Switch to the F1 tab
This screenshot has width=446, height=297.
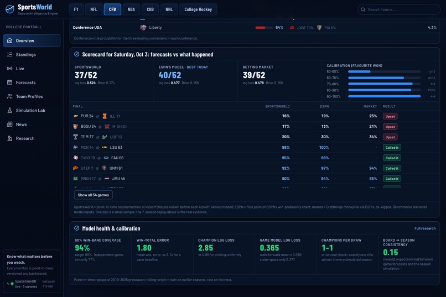[x=76, y=9]
